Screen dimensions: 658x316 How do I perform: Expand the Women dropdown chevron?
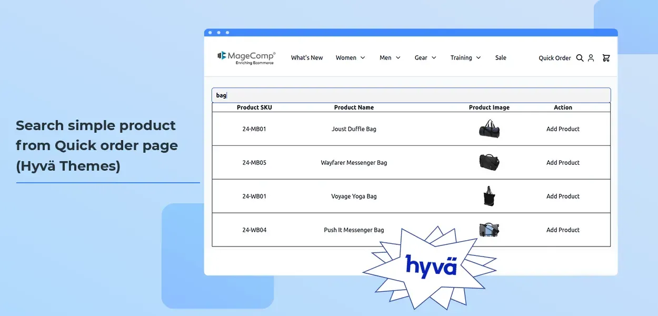click(x=363, y=58)
